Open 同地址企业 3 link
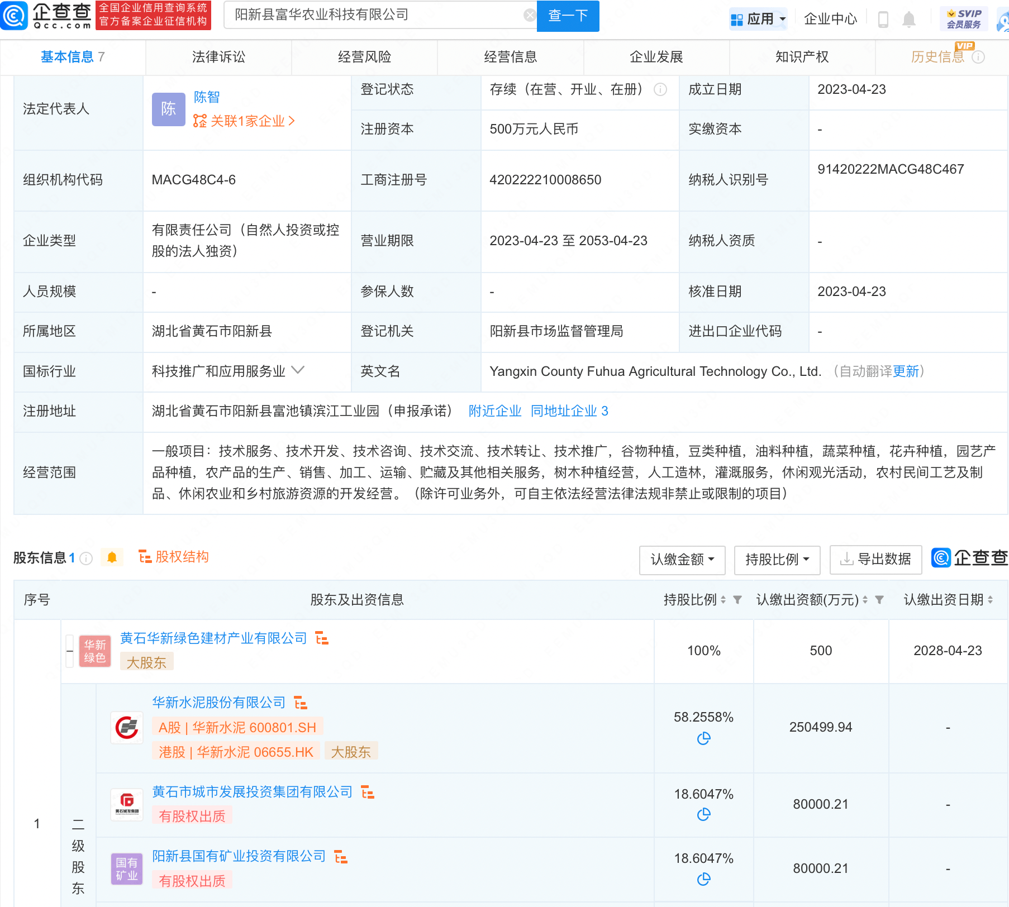This screenshot has width=1009, height=907. (x=569, y=411)
